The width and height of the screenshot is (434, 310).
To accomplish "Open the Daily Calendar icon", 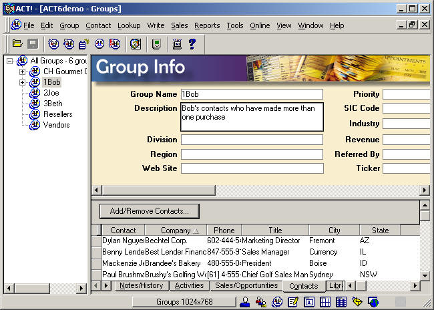I will pyautogui.click(x=309, y=302).
